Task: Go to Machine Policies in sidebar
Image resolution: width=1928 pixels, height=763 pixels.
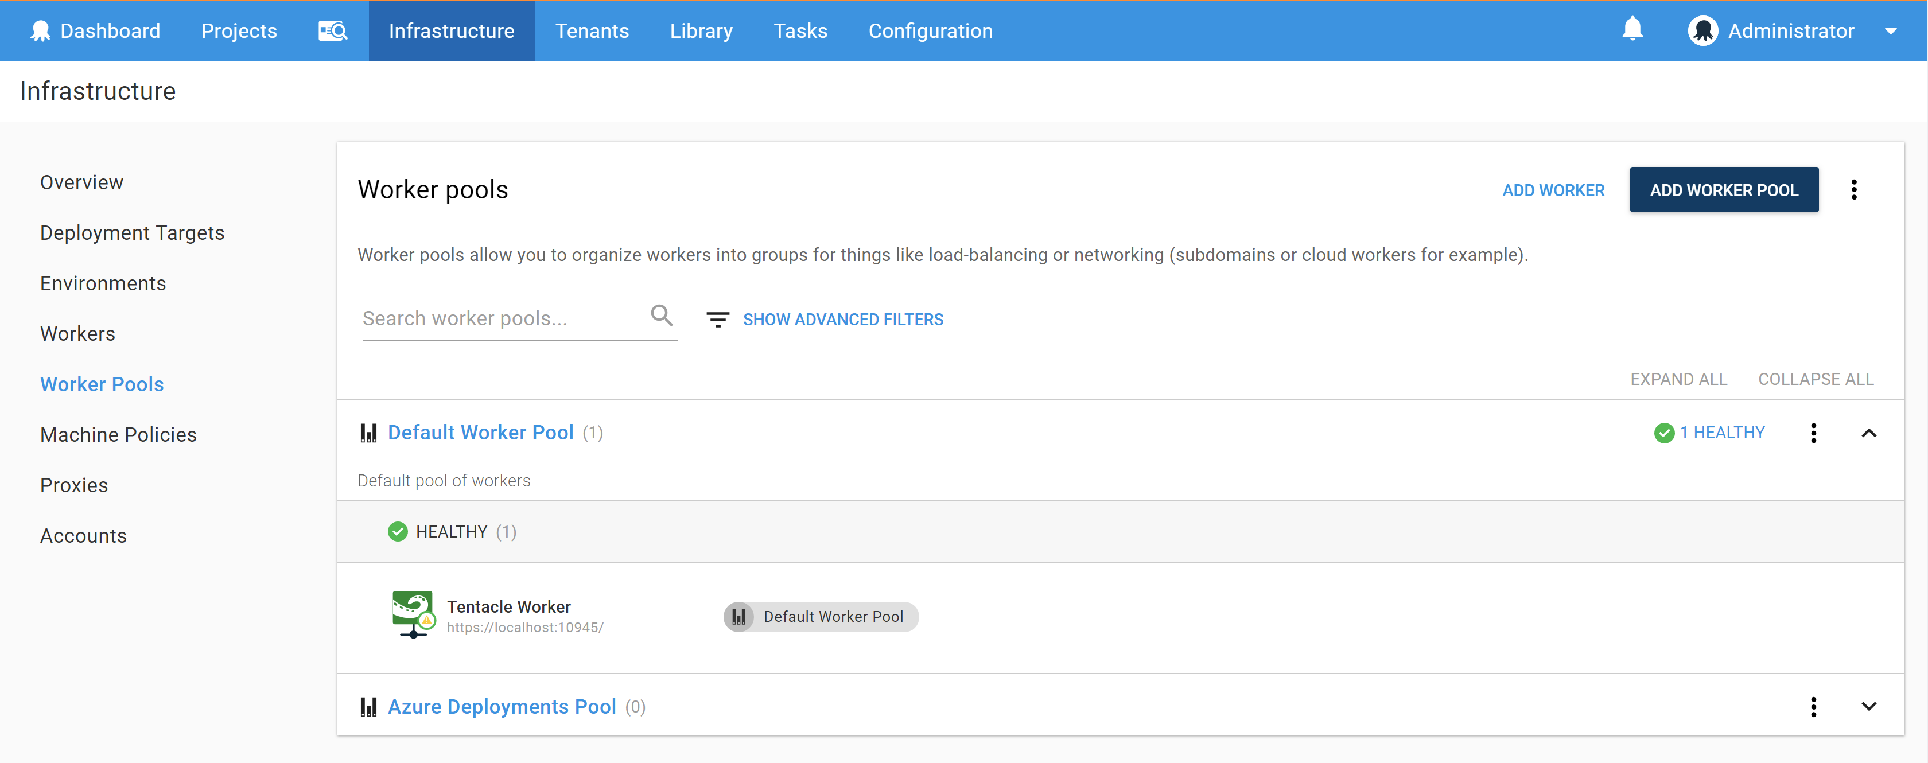Action: point(118,435)
